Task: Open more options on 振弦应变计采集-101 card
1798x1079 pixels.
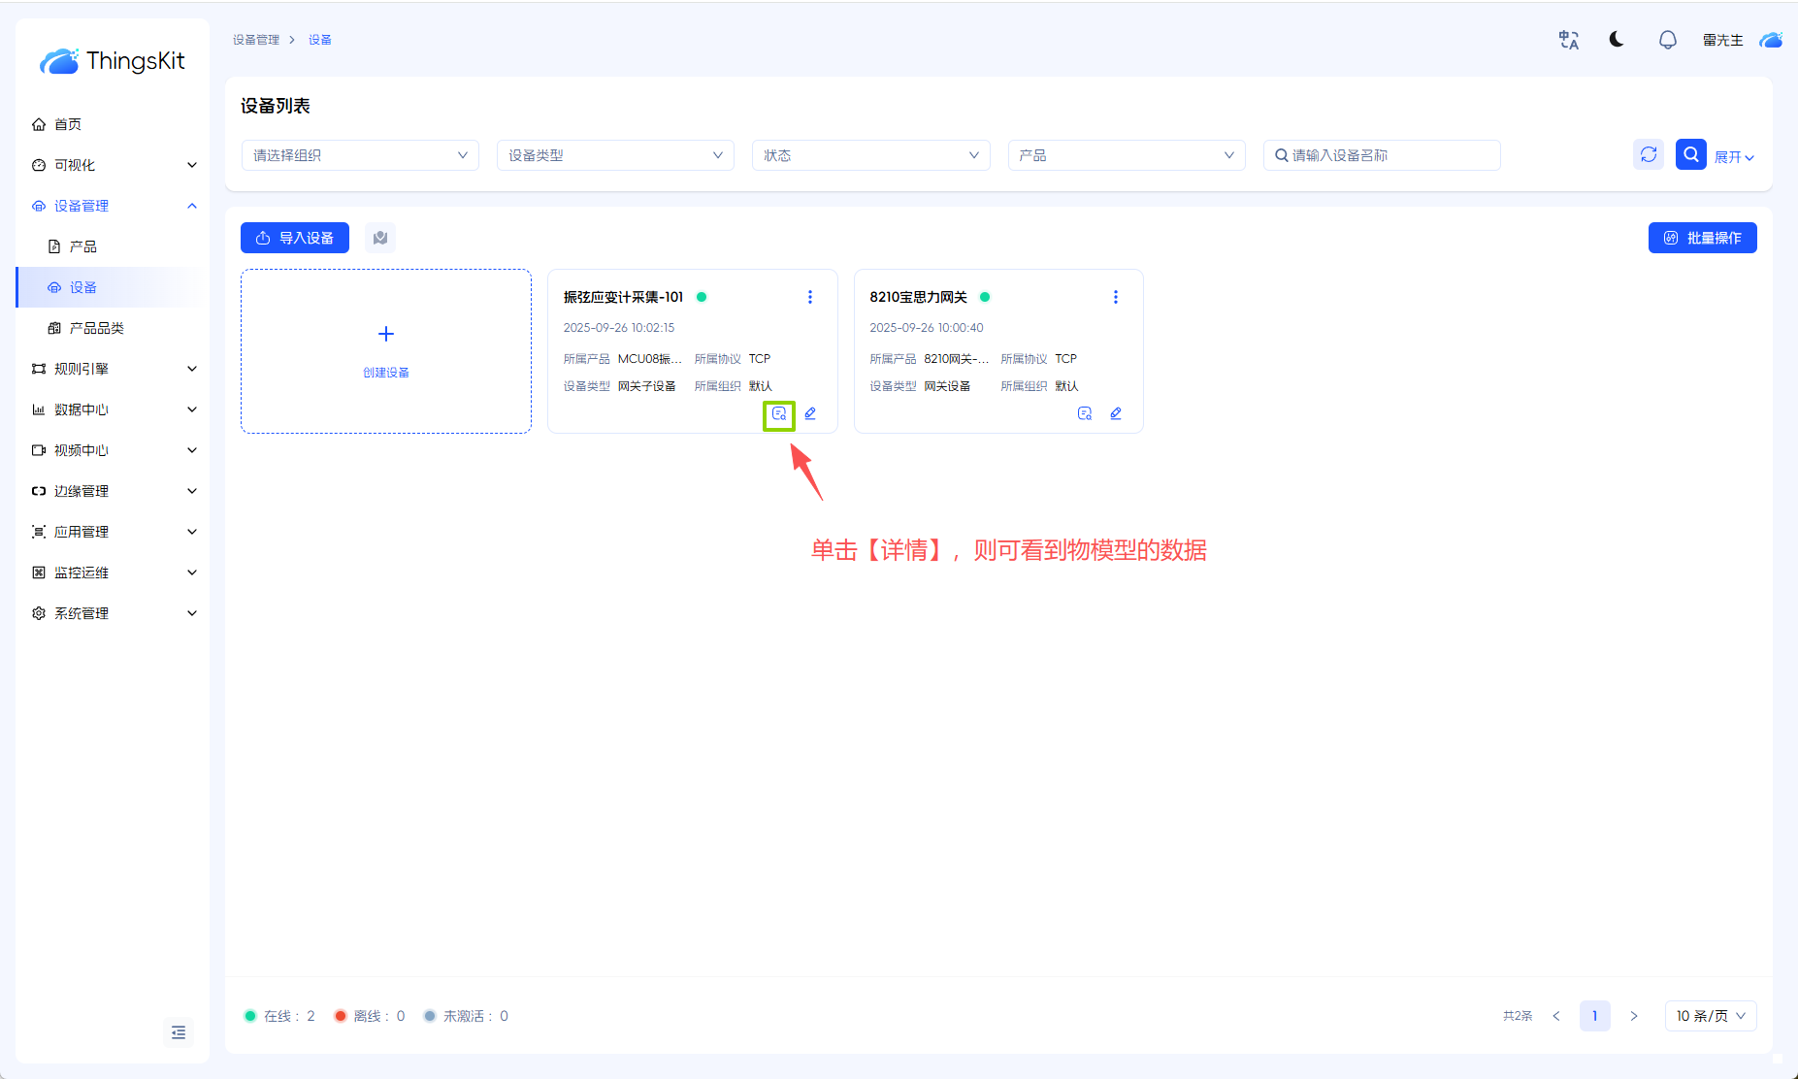Action: (810, 297)
